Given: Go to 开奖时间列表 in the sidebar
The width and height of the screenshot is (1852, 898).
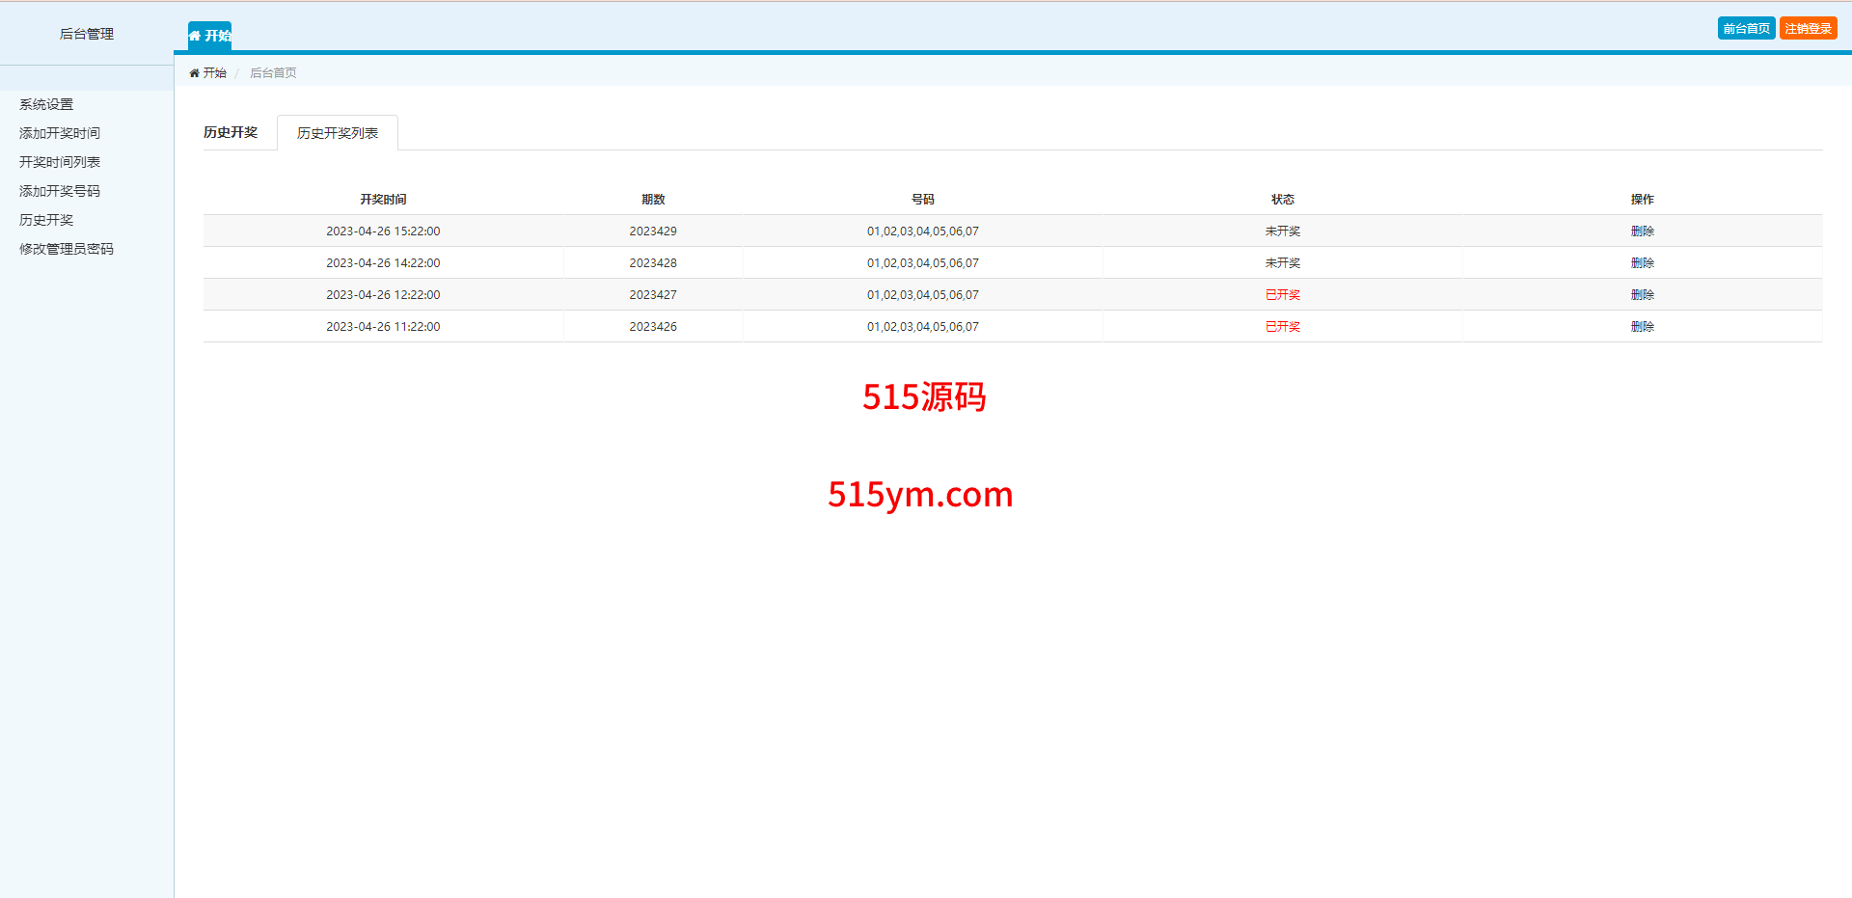Looking at the screenshot, I should 60,162.
